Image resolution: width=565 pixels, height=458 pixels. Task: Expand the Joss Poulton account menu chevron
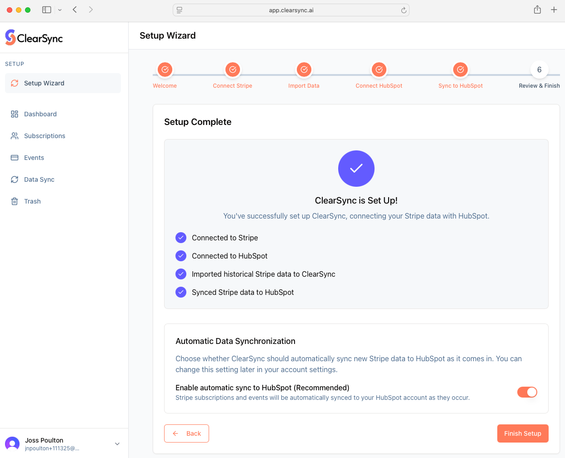coord(117,444)
